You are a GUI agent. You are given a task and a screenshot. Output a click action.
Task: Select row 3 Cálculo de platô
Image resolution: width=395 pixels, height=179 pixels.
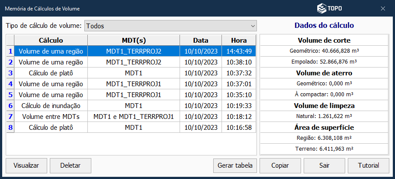51,73
